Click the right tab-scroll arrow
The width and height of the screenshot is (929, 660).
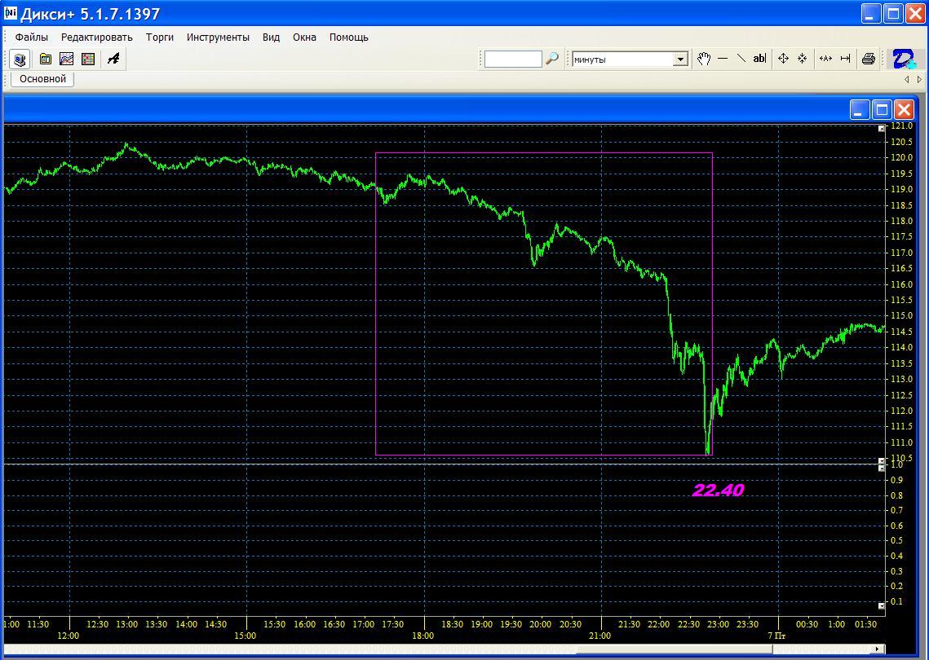click(919, 79)
